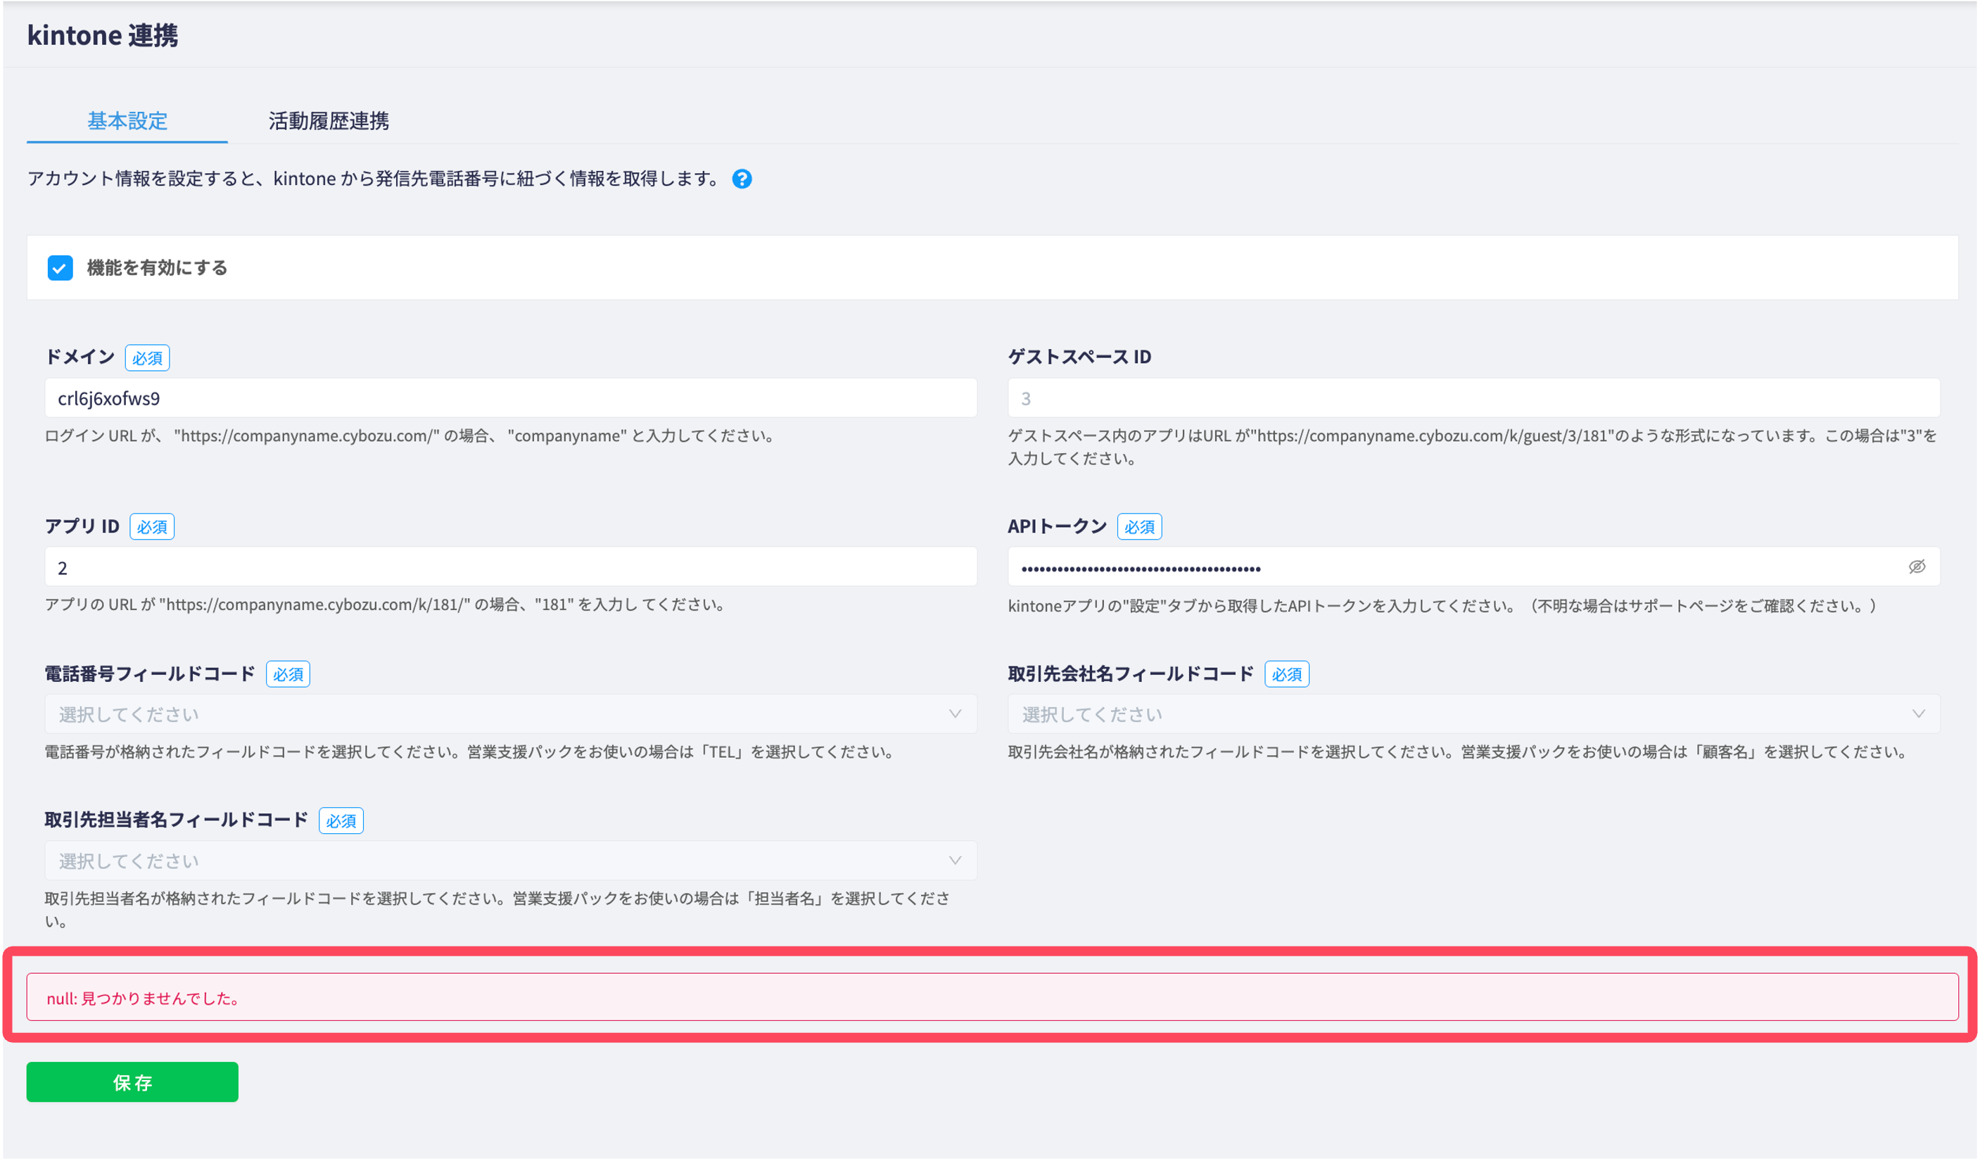Screen dimensions: 1980x1161
Task: Click the ドメイン help text about companyname
Action: pyautogui.click(x=411, y=436)
